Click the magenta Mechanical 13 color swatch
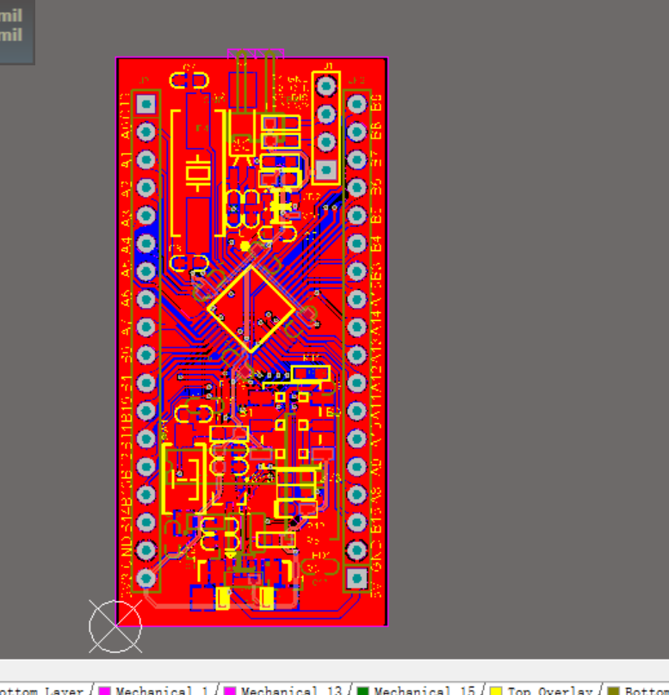 [x=230, y=691]
